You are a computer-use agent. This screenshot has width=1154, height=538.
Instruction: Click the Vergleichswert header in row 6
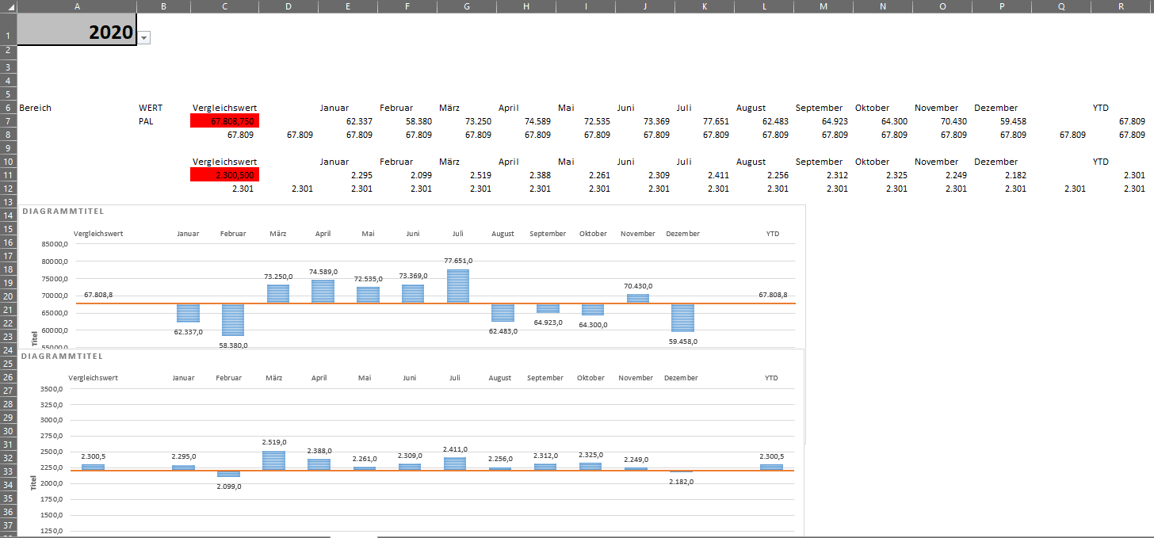[x=224, y=108]
